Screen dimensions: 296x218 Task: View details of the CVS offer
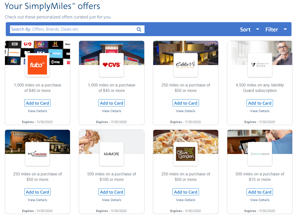coord(111,111)
